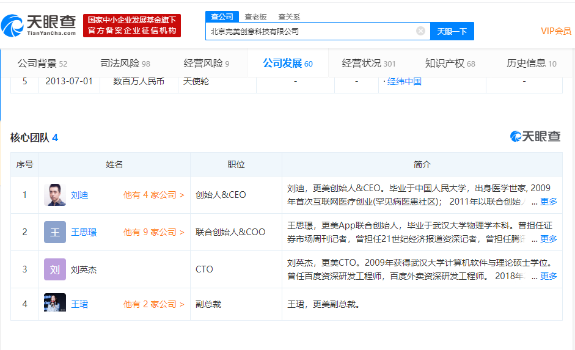Click the 职位 column header
This screenshot has width=575, height=350.
click(x=236, y=164)
